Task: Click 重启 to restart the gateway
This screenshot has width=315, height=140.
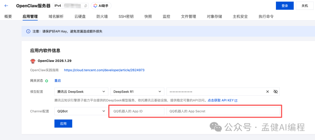Action: pos(58,81)
